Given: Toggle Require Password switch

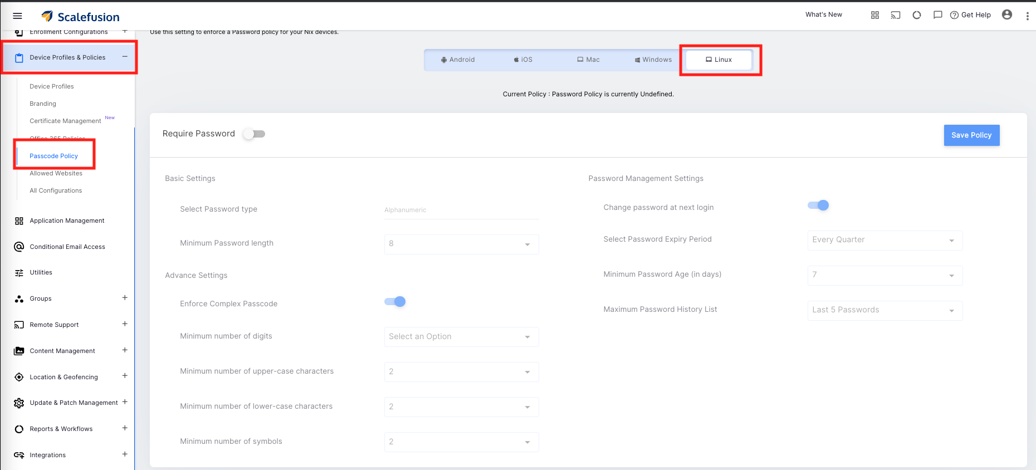Looking at the screenshot, I should [254, 134].
